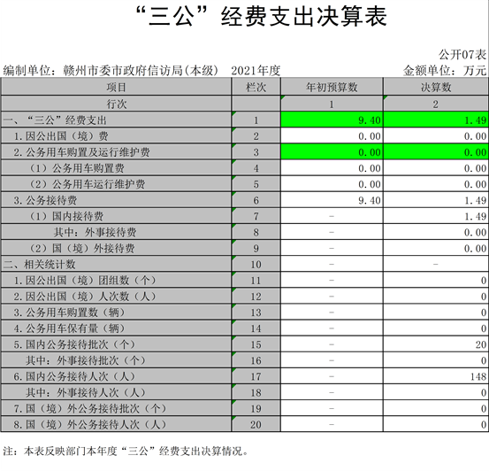Image resolution: width=489 pixels, height=471 pixels.
Task: Click the 栏次 header cell
Action: (x=256, y=87)
